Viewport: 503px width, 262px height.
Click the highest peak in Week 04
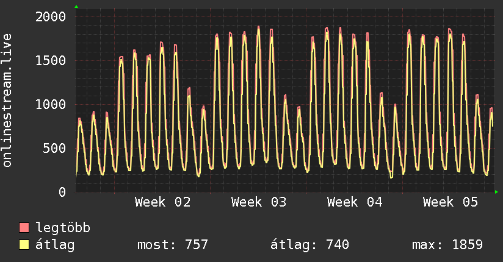point(340,28)
